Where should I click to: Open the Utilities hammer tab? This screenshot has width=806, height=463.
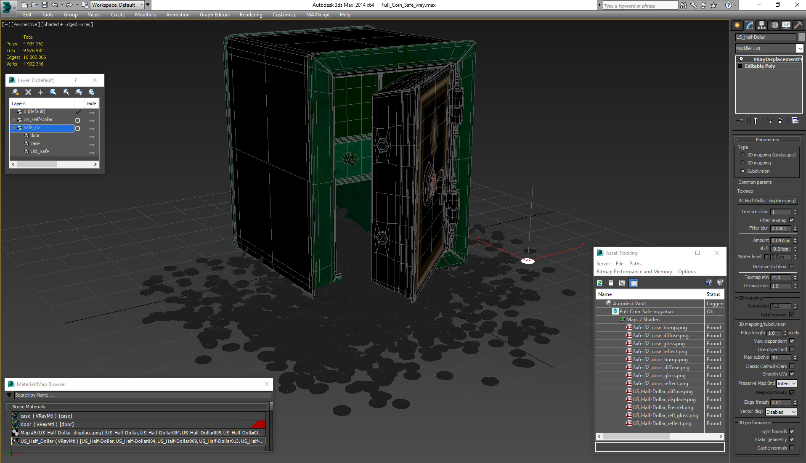(798, 25)
